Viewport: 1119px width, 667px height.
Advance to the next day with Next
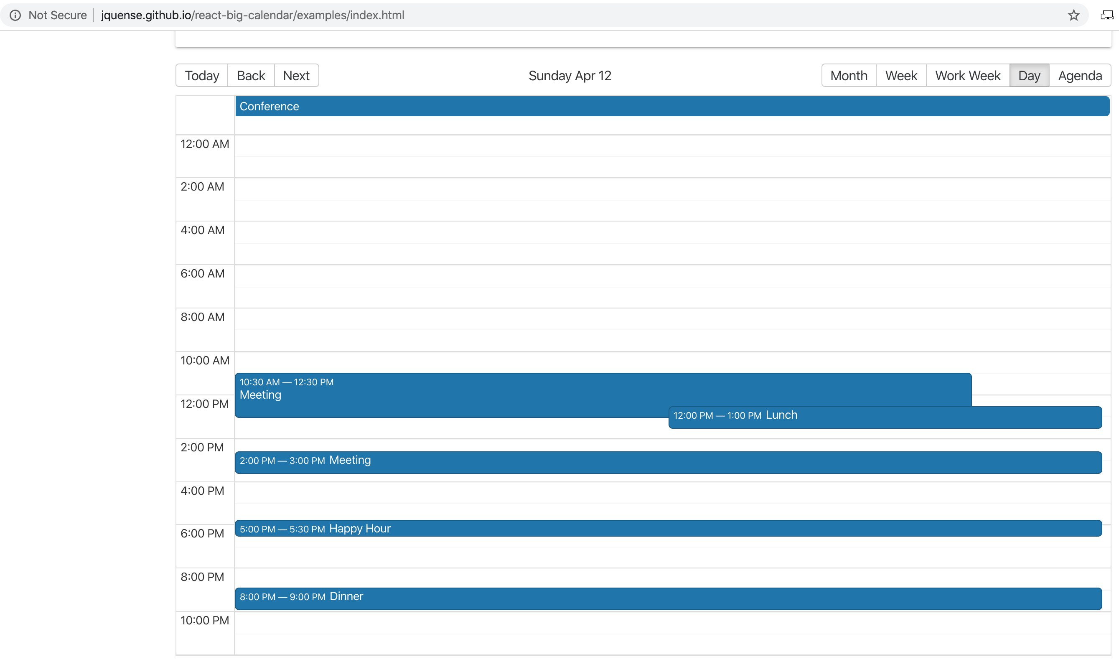296,75
